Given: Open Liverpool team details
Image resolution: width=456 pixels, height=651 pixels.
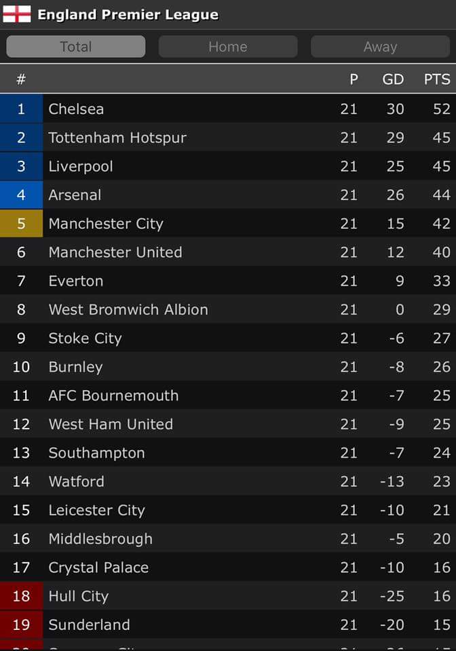Looking at the screenshot, I should (x=81, y=166).
